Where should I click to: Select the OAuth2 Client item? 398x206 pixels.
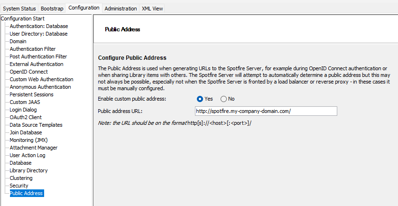coord(26,117)
